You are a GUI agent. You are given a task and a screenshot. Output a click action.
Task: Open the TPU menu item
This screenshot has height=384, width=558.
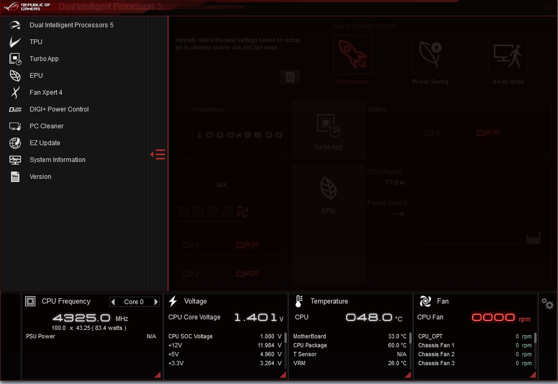(36, 42)
